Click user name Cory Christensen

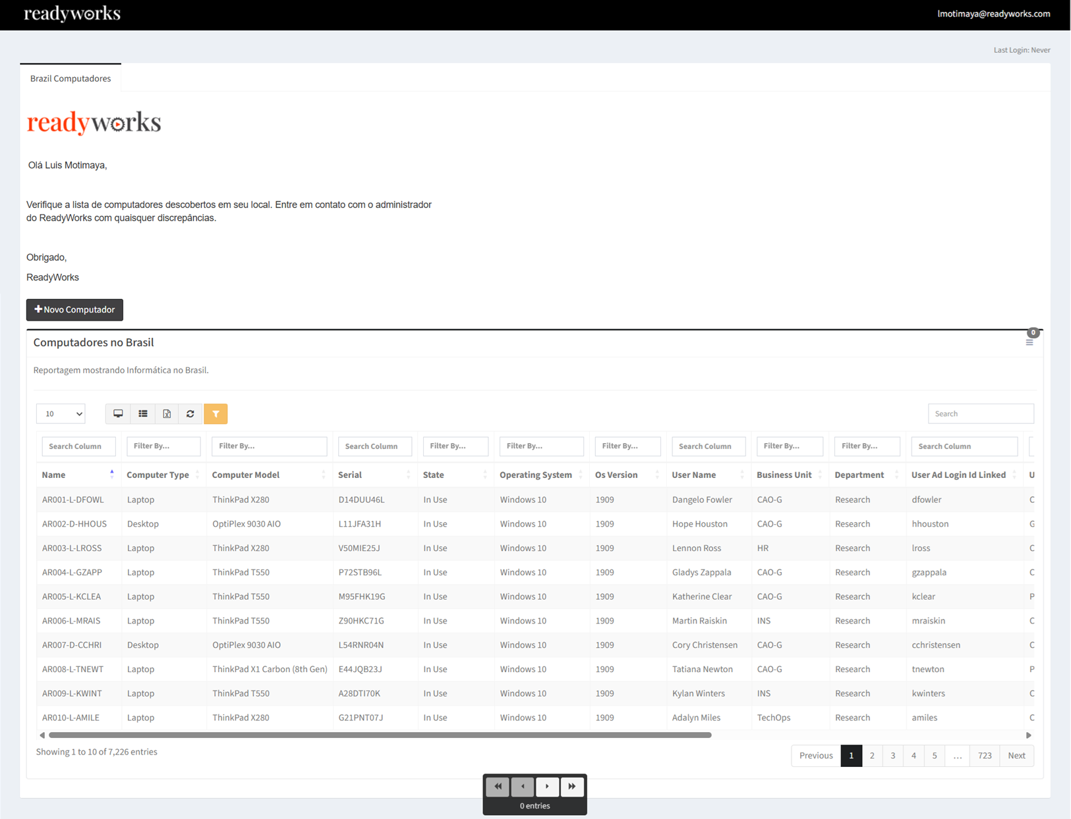705,645
